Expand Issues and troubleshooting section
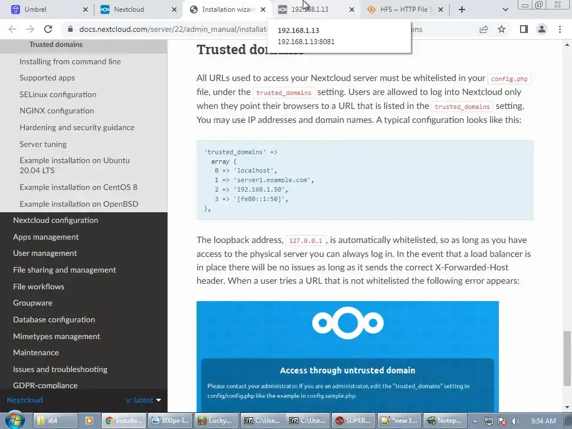The width and height of the screenshot is (572, 429). pyautogui.click(x=60, y=369)
